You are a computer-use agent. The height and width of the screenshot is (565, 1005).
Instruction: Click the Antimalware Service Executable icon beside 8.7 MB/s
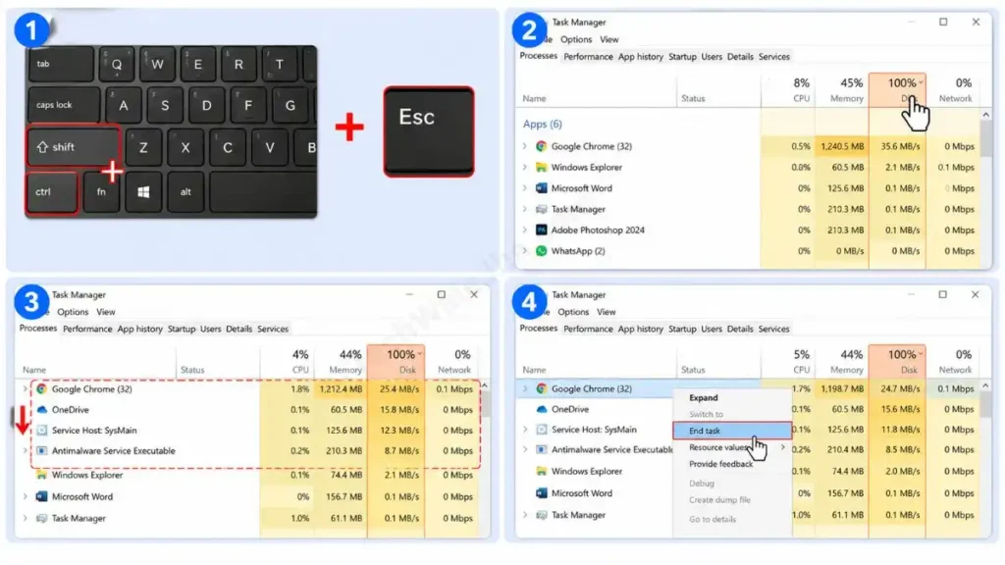pyautogui.click(x=41, y=451)
